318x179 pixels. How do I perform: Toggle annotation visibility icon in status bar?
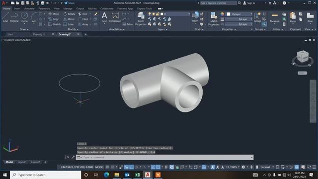(213, 167)
